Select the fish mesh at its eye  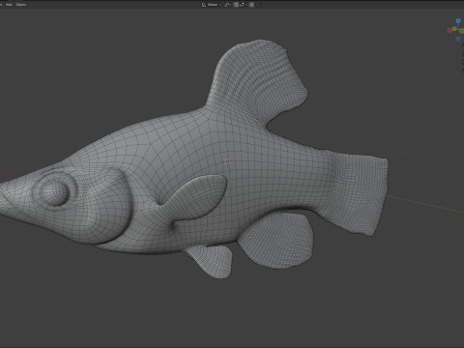tap(55, 192)
